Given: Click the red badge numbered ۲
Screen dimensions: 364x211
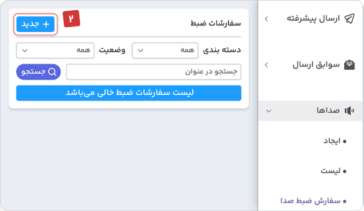Looking at the screenshot, I should pyautogui.click(x=71, y=19).
